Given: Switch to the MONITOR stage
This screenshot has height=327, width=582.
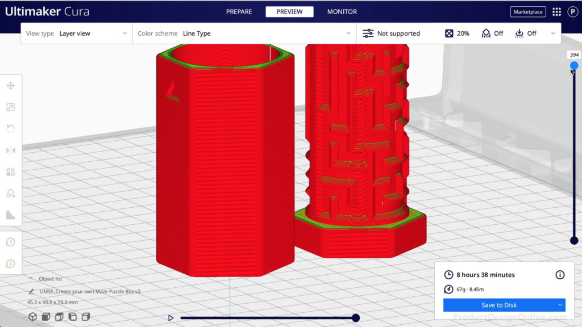Looking at the screenshot, I should point(342,12).
